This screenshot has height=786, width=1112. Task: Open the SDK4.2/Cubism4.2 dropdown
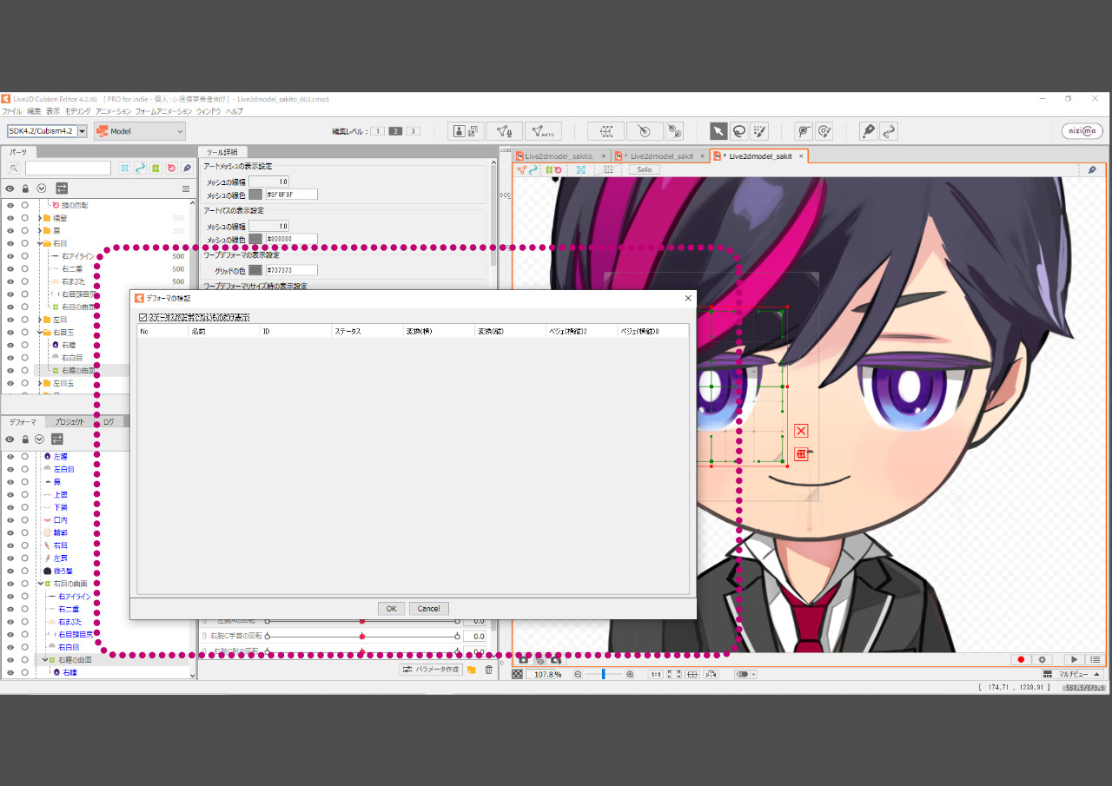[48, 131]
